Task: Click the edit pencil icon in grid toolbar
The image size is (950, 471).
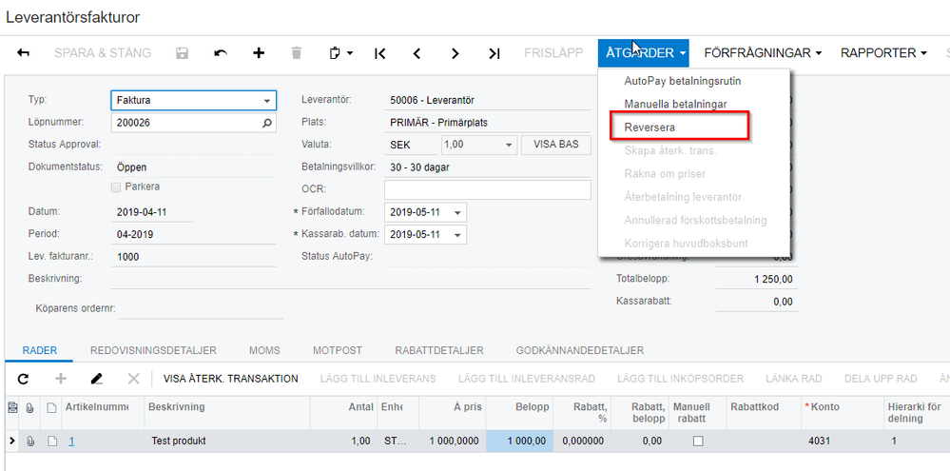Action: point(96,379)
